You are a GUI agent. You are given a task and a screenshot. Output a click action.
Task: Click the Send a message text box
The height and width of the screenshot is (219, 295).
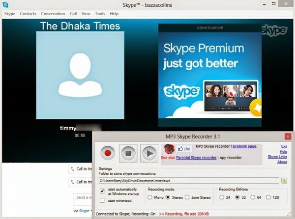coord(83,199)
